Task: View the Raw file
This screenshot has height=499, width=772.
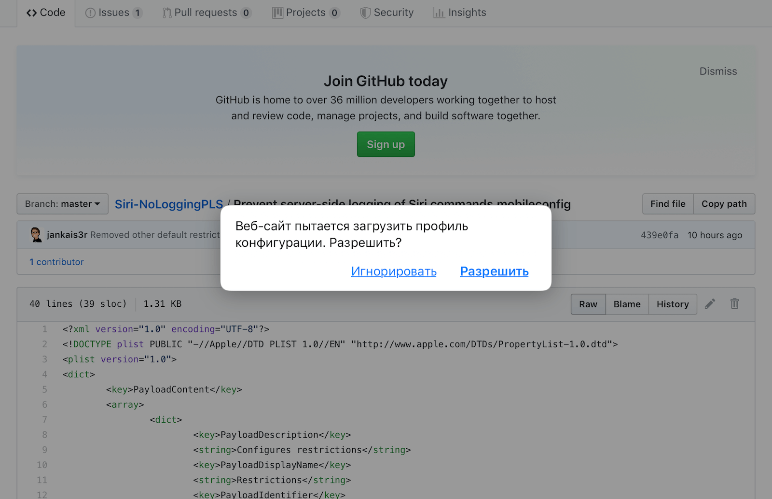Action: click(x=588, y=304)
